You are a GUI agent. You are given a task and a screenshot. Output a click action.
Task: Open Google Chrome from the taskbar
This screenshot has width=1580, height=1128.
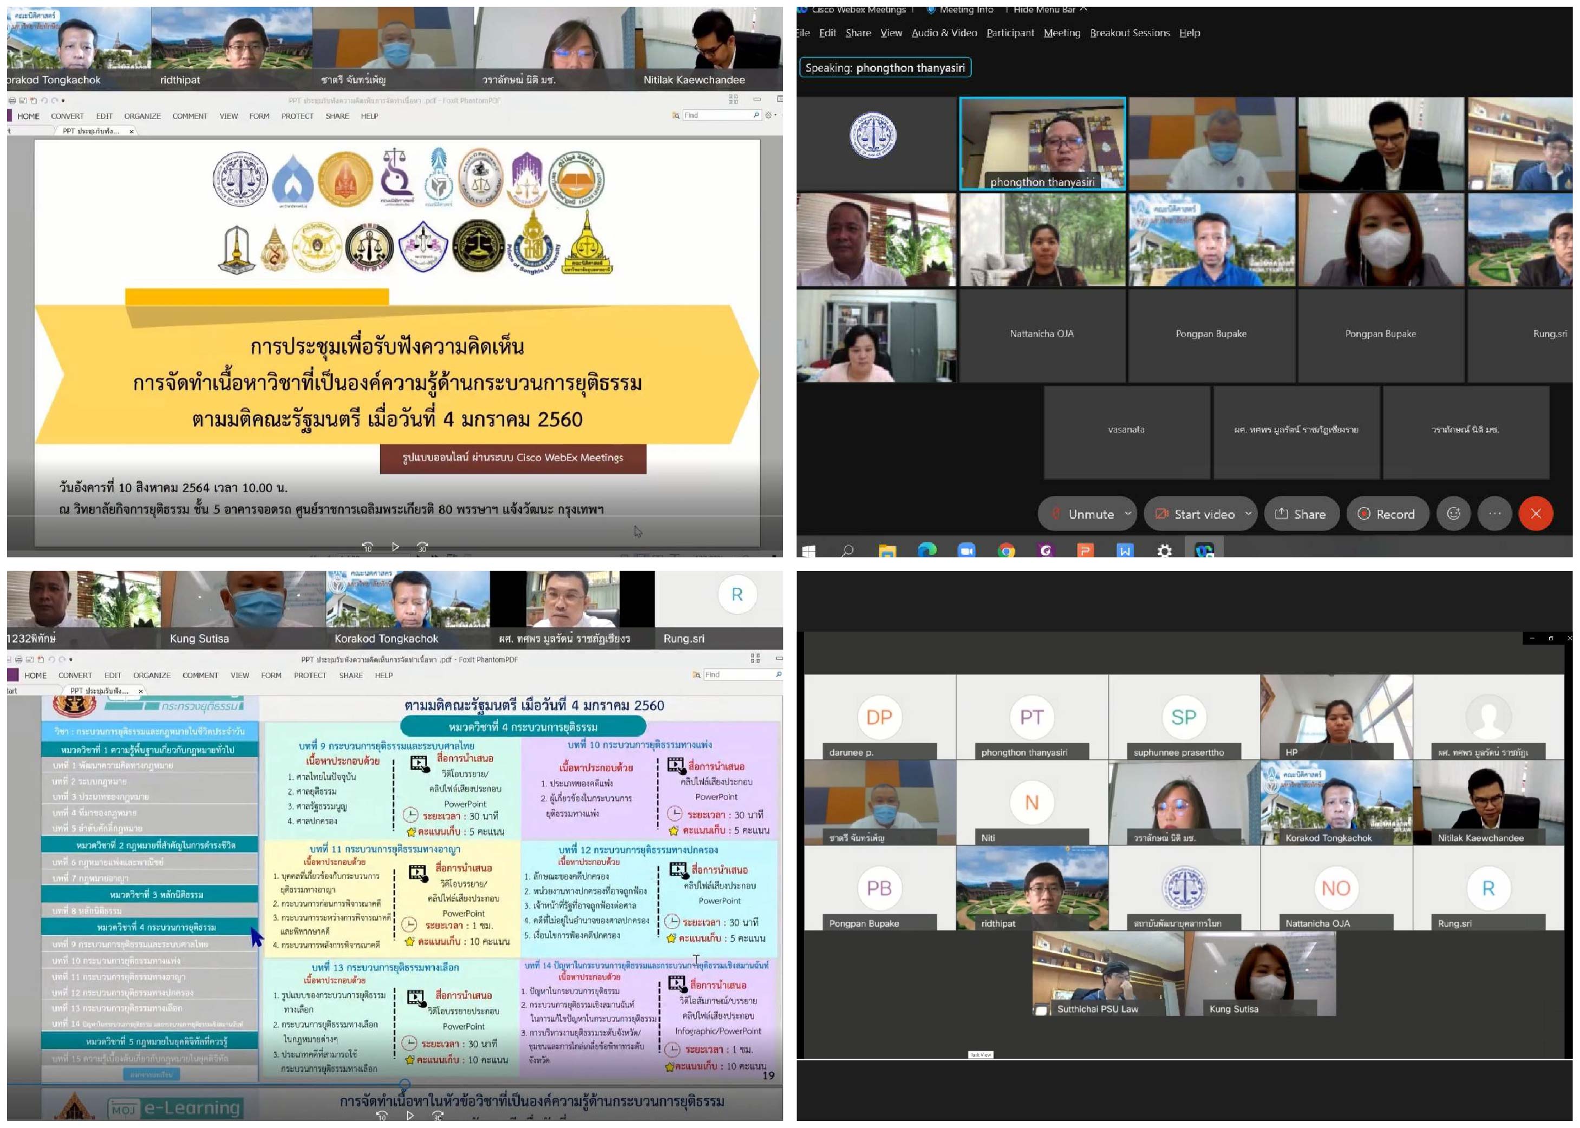pos(1006,551)
